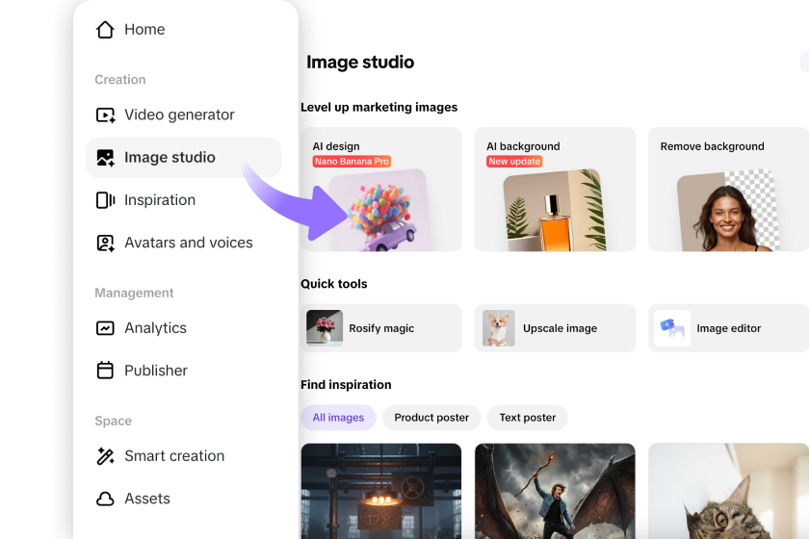Launch the Upscale image quick tool

(555, 328)
